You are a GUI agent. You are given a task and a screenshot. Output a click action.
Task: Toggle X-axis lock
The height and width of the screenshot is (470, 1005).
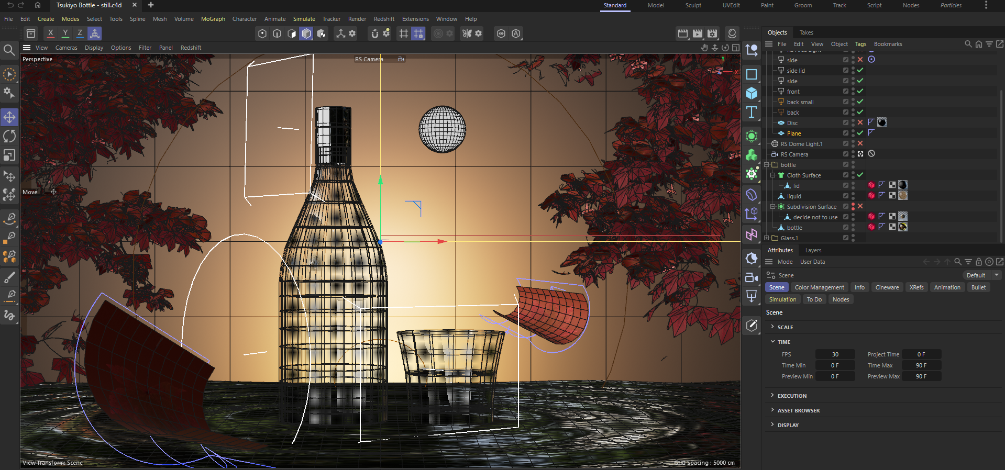tap(50, 33)
